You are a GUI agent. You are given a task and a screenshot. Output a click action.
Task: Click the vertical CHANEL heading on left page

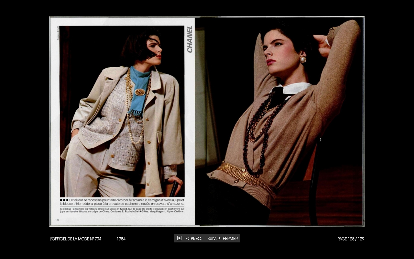pos(190,39)
